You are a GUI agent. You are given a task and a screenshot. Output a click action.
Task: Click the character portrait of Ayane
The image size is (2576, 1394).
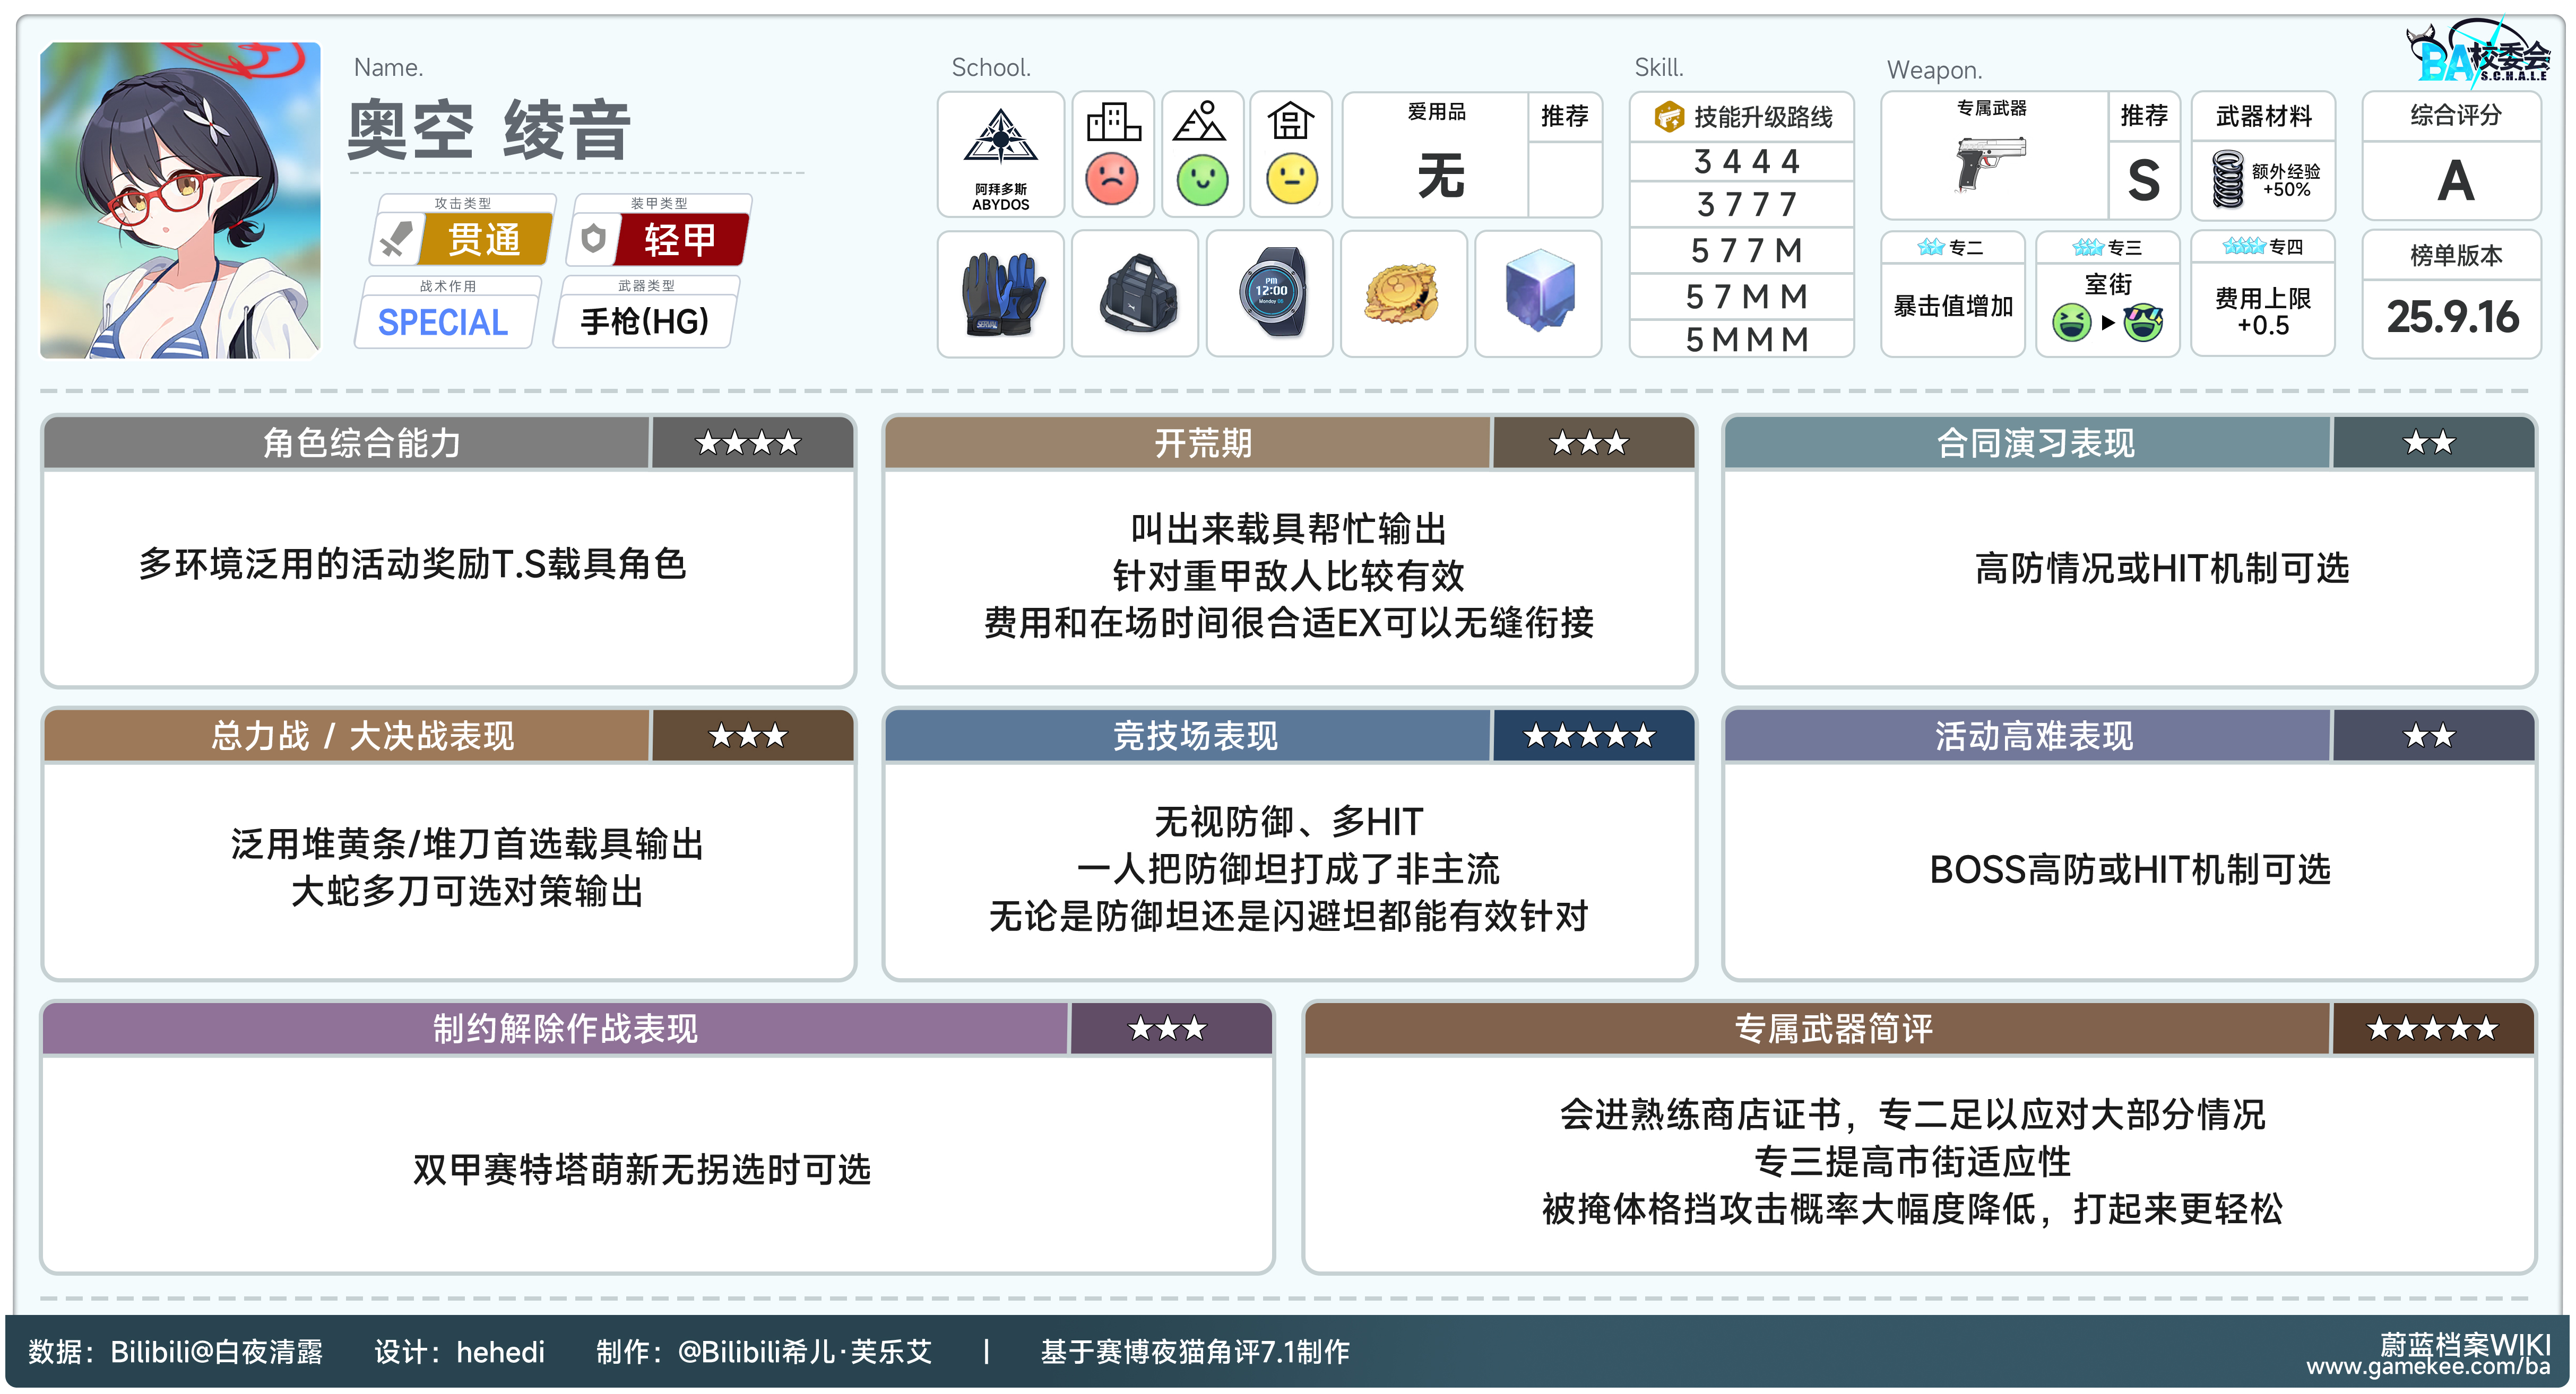tap(180, 200)
